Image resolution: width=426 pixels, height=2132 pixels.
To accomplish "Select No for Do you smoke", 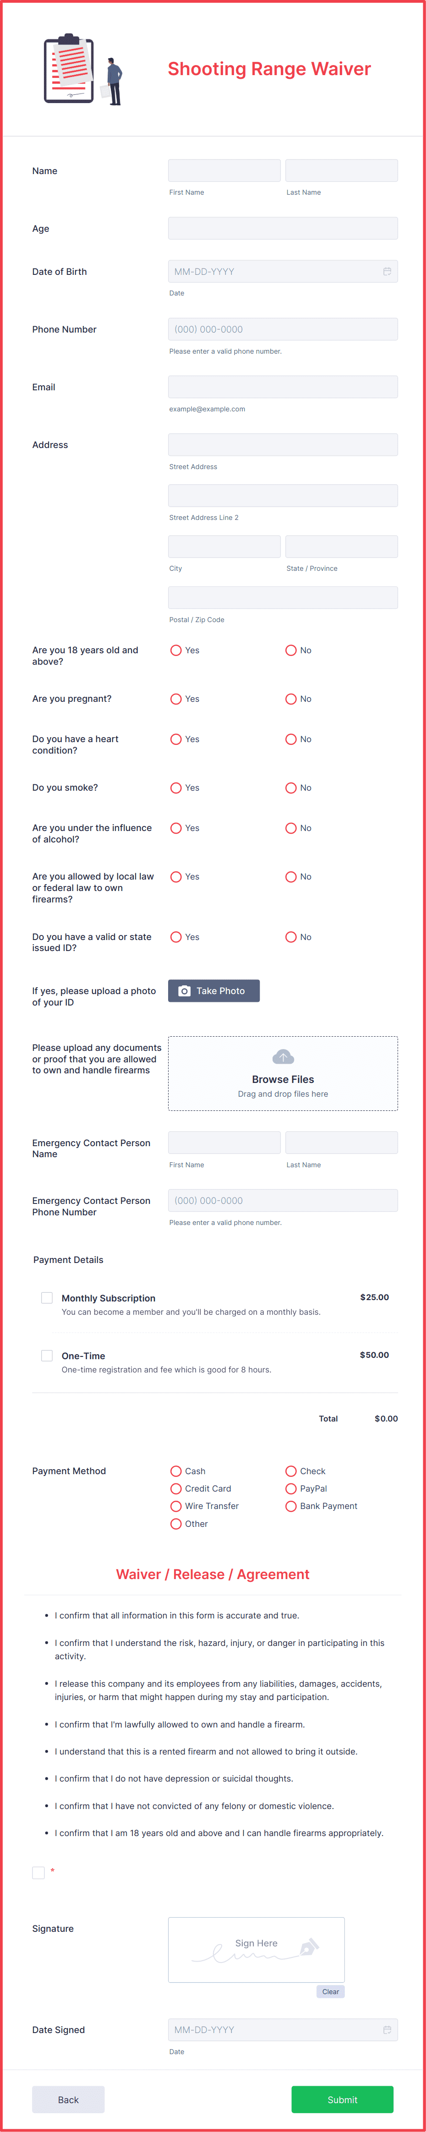I will (x=291, y=787).
